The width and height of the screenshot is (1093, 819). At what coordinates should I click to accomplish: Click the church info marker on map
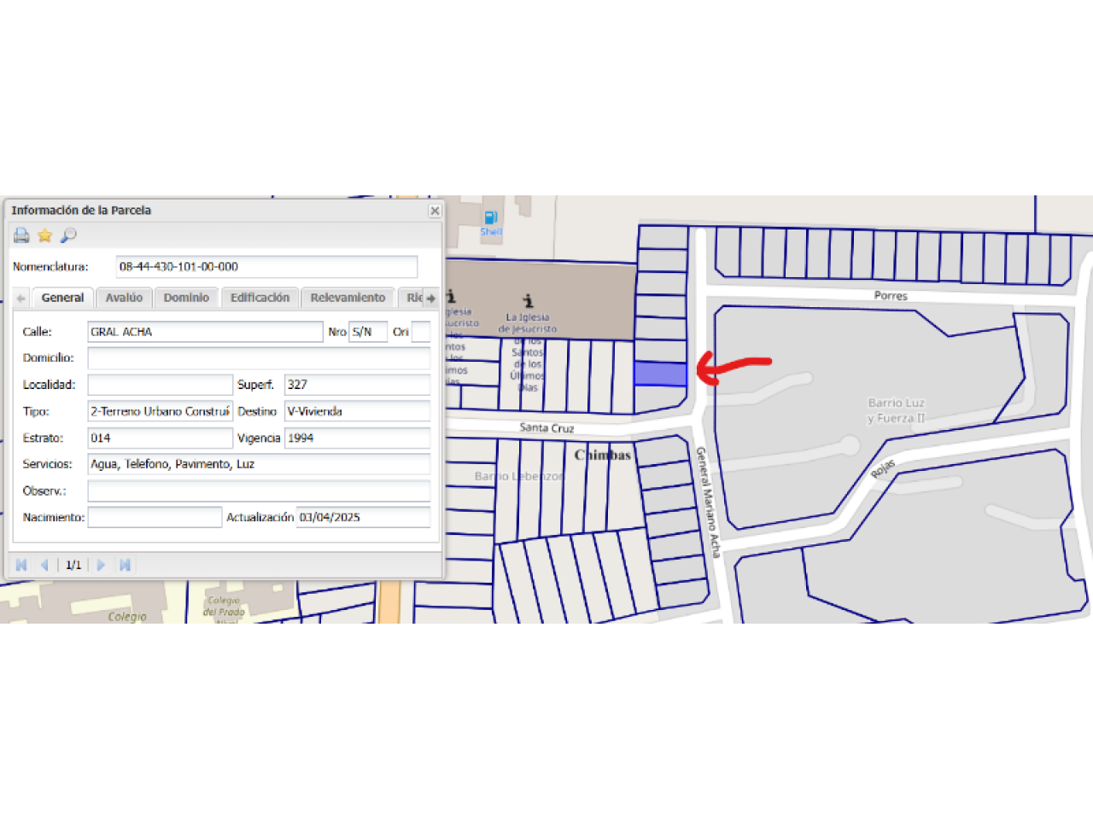coord(528,300)
